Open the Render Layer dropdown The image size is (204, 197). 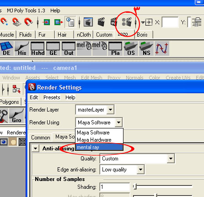110,110
